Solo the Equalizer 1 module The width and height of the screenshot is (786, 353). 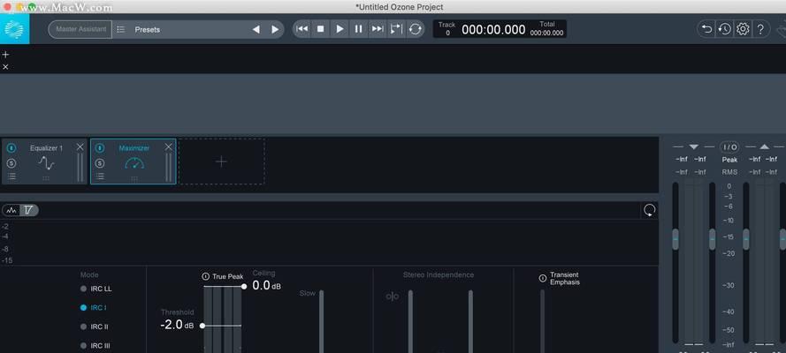point(12,163)
